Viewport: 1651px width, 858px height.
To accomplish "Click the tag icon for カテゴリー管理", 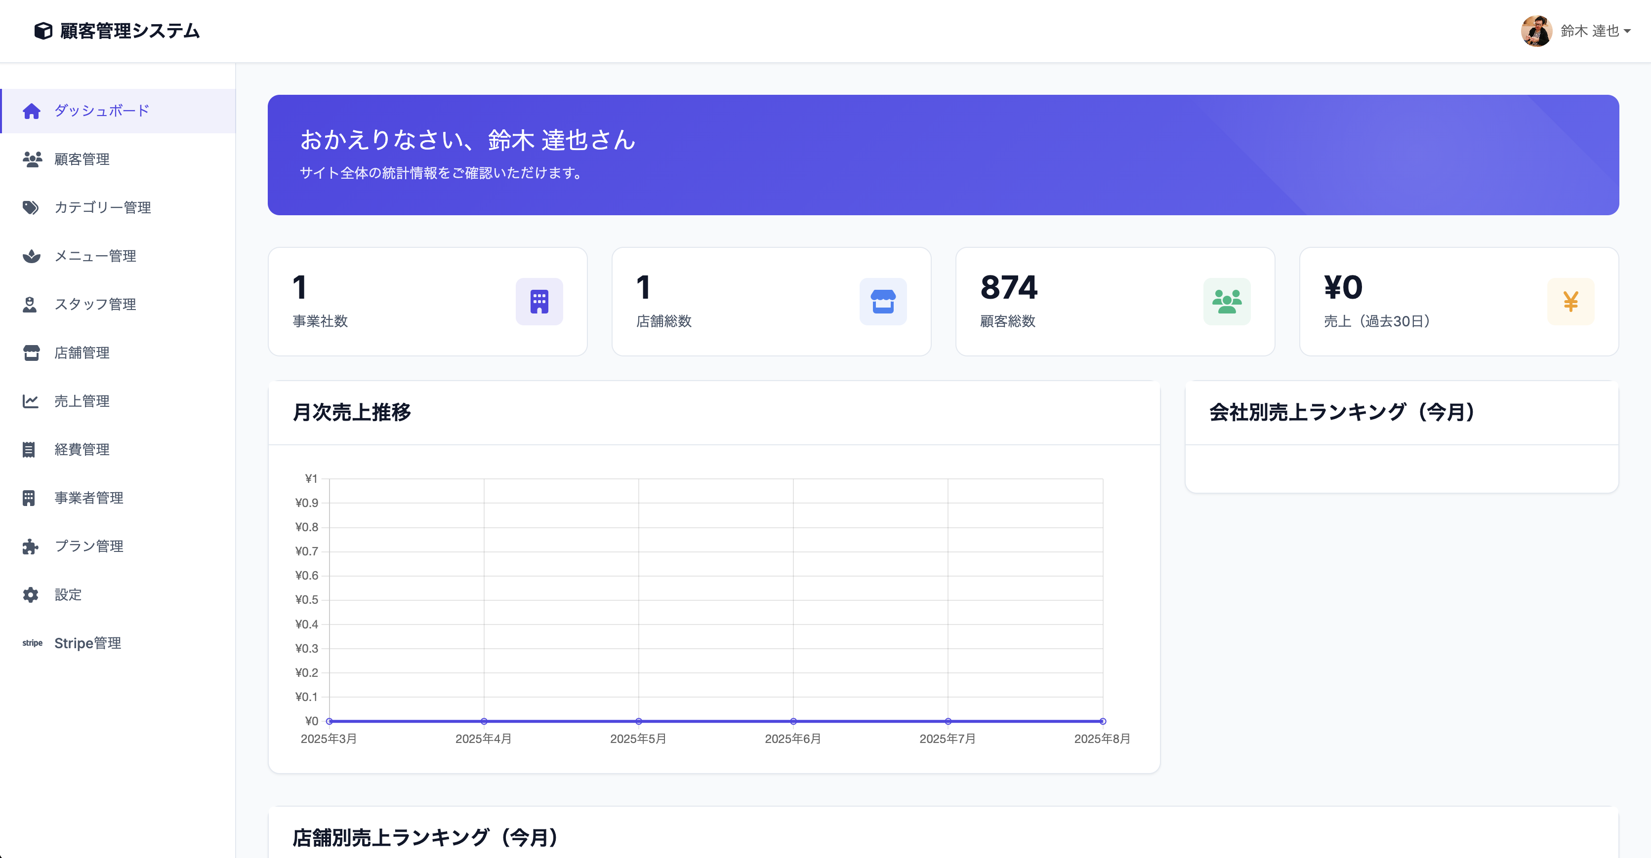I will (32, 207).
